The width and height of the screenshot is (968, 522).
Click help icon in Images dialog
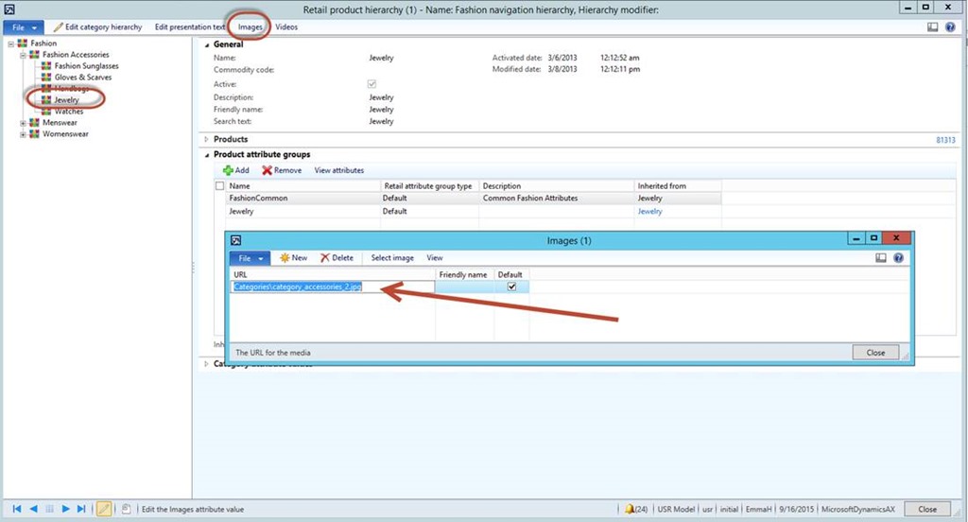pos(898,257)
